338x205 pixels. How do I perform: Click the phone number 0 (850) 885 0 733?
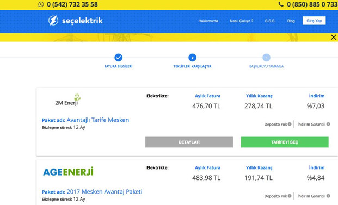coord(312,4)
